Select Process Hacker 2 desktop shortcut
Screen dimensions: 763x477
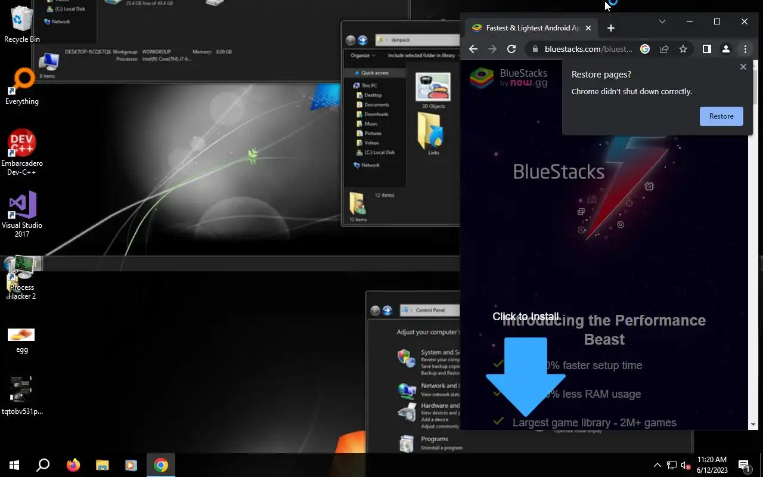(22, 277)
